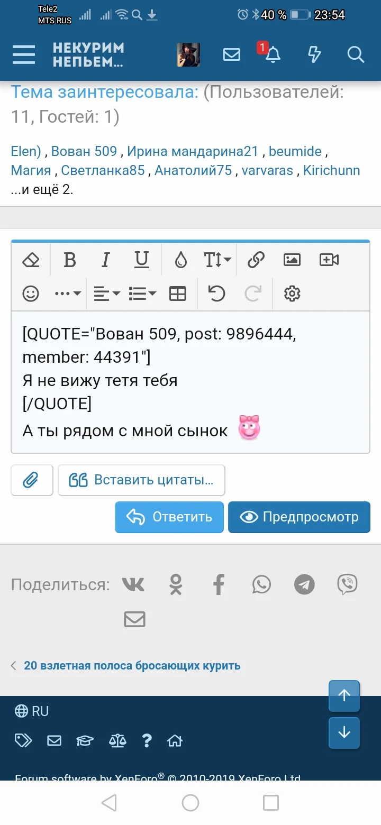The height and width of the screenshot is (825, 381).
Task: Expand the more options ellipsis dropdown
Action: coord(68,293)
